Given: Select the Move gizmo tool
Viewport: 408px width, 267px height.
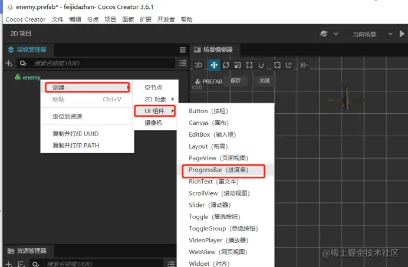Looking at the screenshot, I should 214,65.
